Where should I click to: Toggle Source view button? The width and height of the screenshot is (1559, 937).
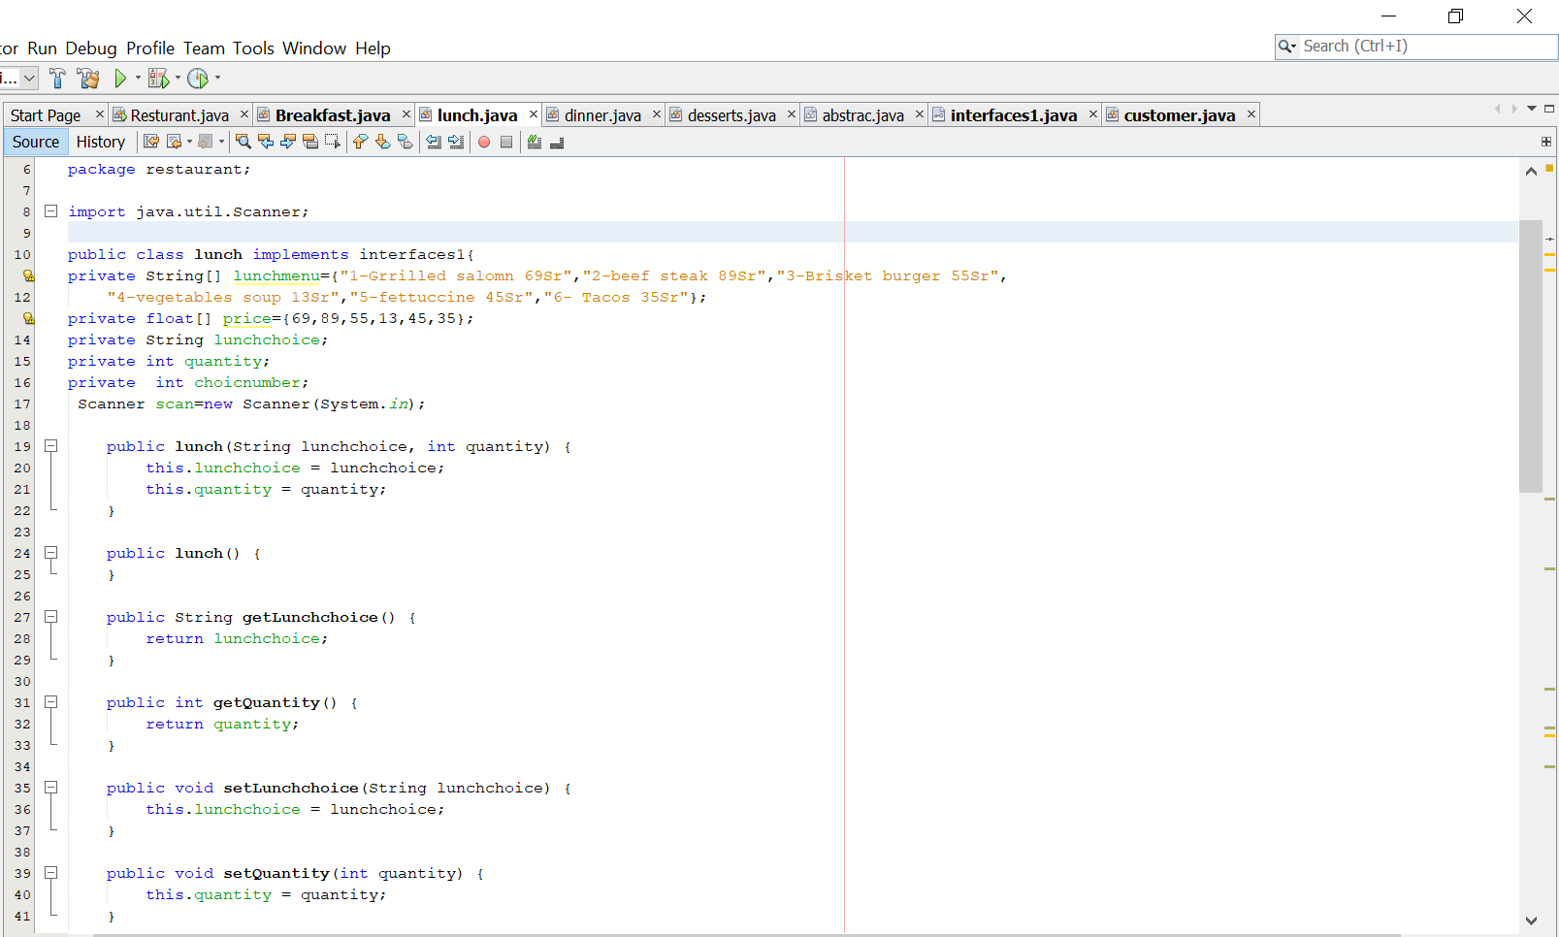[x=36, y=142]
